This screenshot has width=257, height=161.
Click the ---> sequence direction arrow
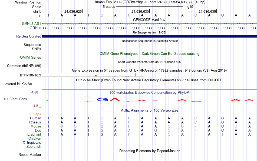click(38, 16)
